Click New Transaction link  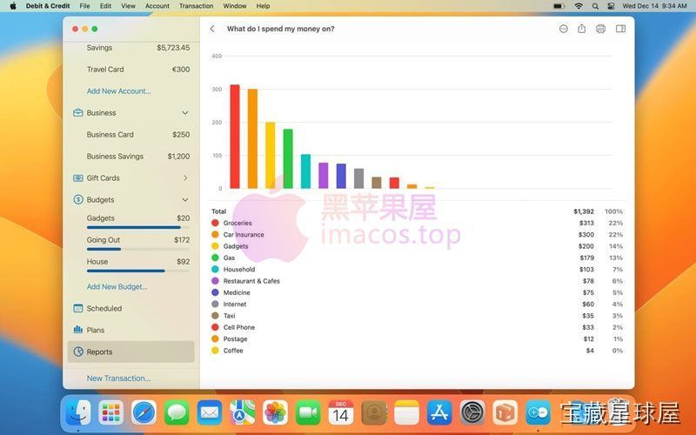coord(118,378)
